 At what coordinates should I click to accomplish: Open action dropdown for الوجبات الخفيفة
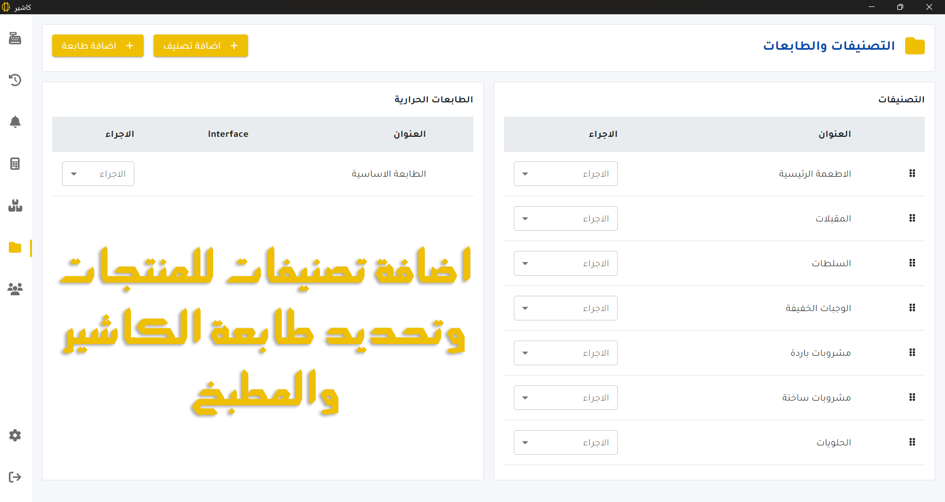coord(566,308)
